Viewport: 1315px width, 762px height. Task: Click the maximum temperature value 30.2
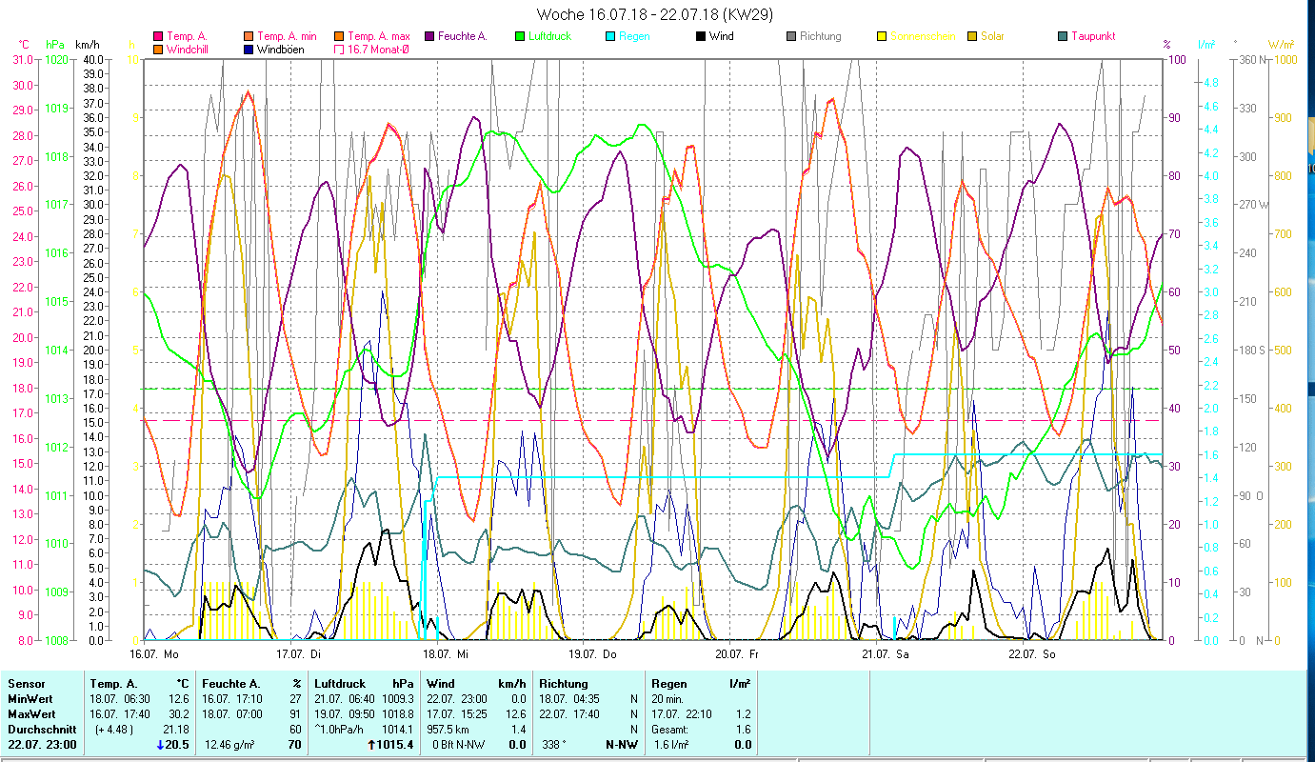tap(178, 714)
